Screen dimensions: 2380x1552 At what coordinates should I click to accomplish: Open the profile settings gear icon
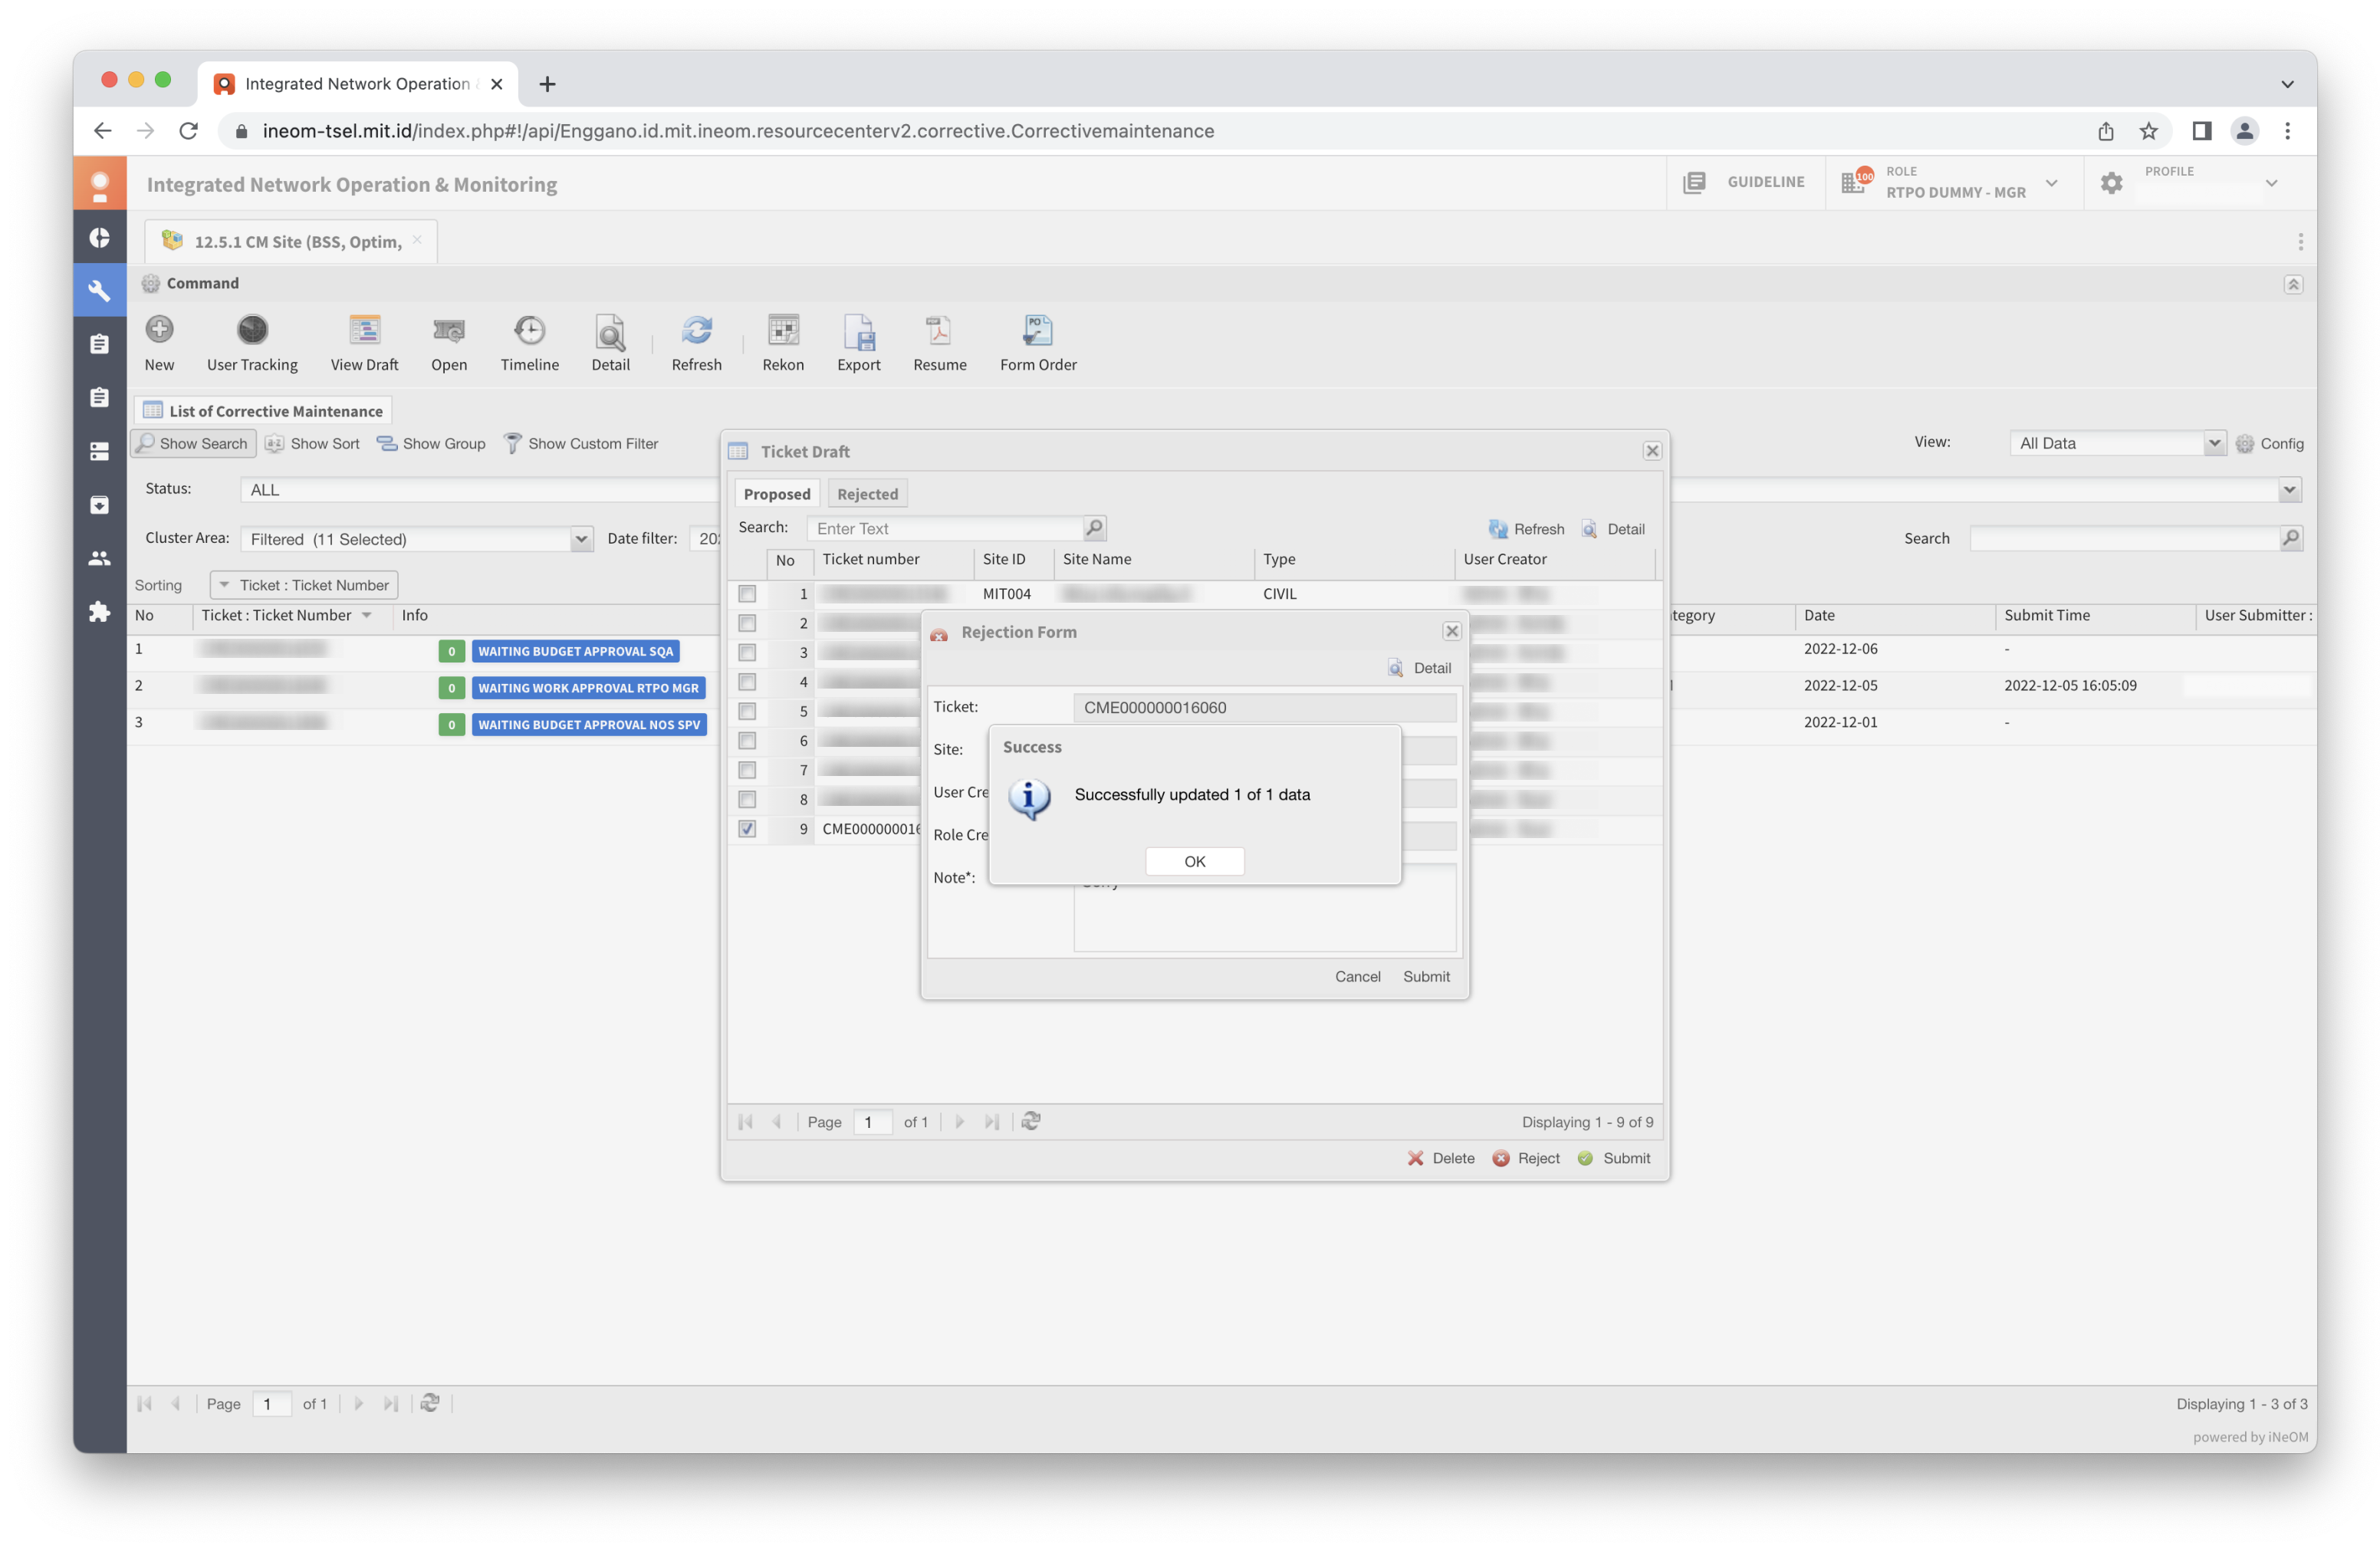tap(2111, 183)
